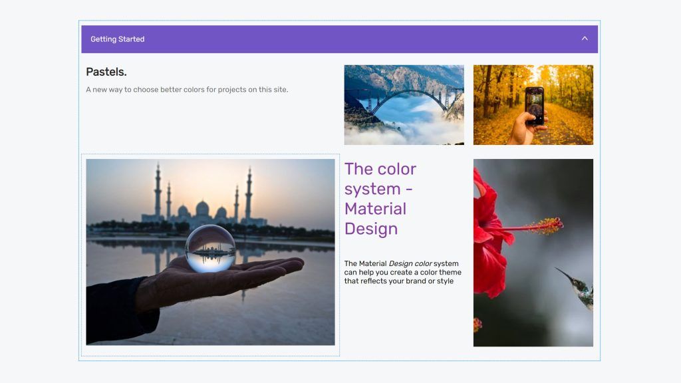Collapse the Getting Started section with the chevron
The height and width of the screenshot is (383, 681).
[585, 39]
